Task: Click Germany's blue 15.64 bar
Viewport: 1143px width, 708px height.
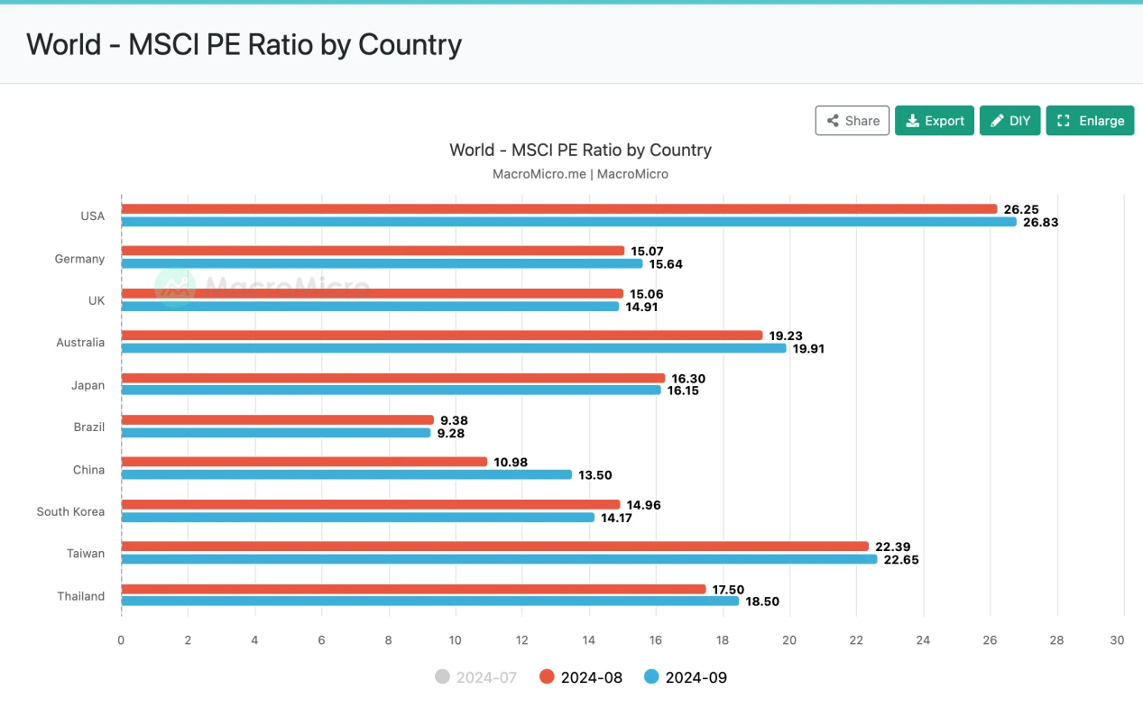Action: pyautogui.click(x=383, y=264)
